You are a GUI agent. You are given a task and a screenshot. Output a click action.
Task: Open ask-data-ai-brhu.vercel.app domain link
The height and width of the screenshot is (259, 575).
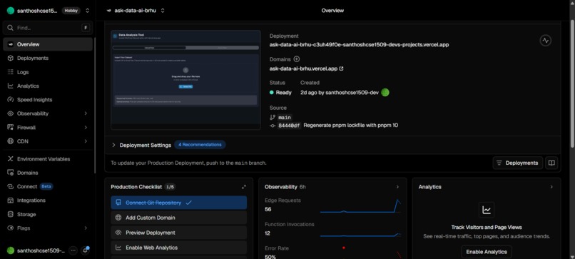306,68
